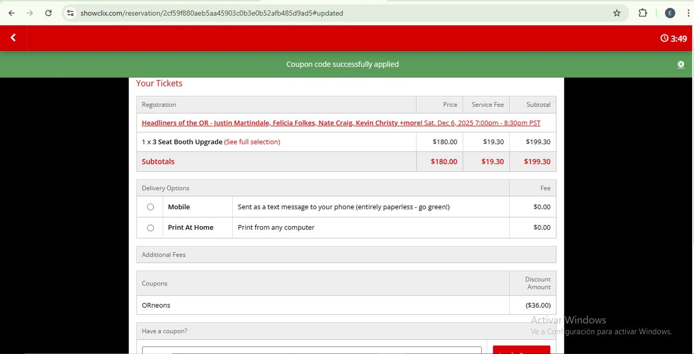Screen dimensions: 694x354
Task: Click the 3:49 countdown timer text
Action: (679, 38)
